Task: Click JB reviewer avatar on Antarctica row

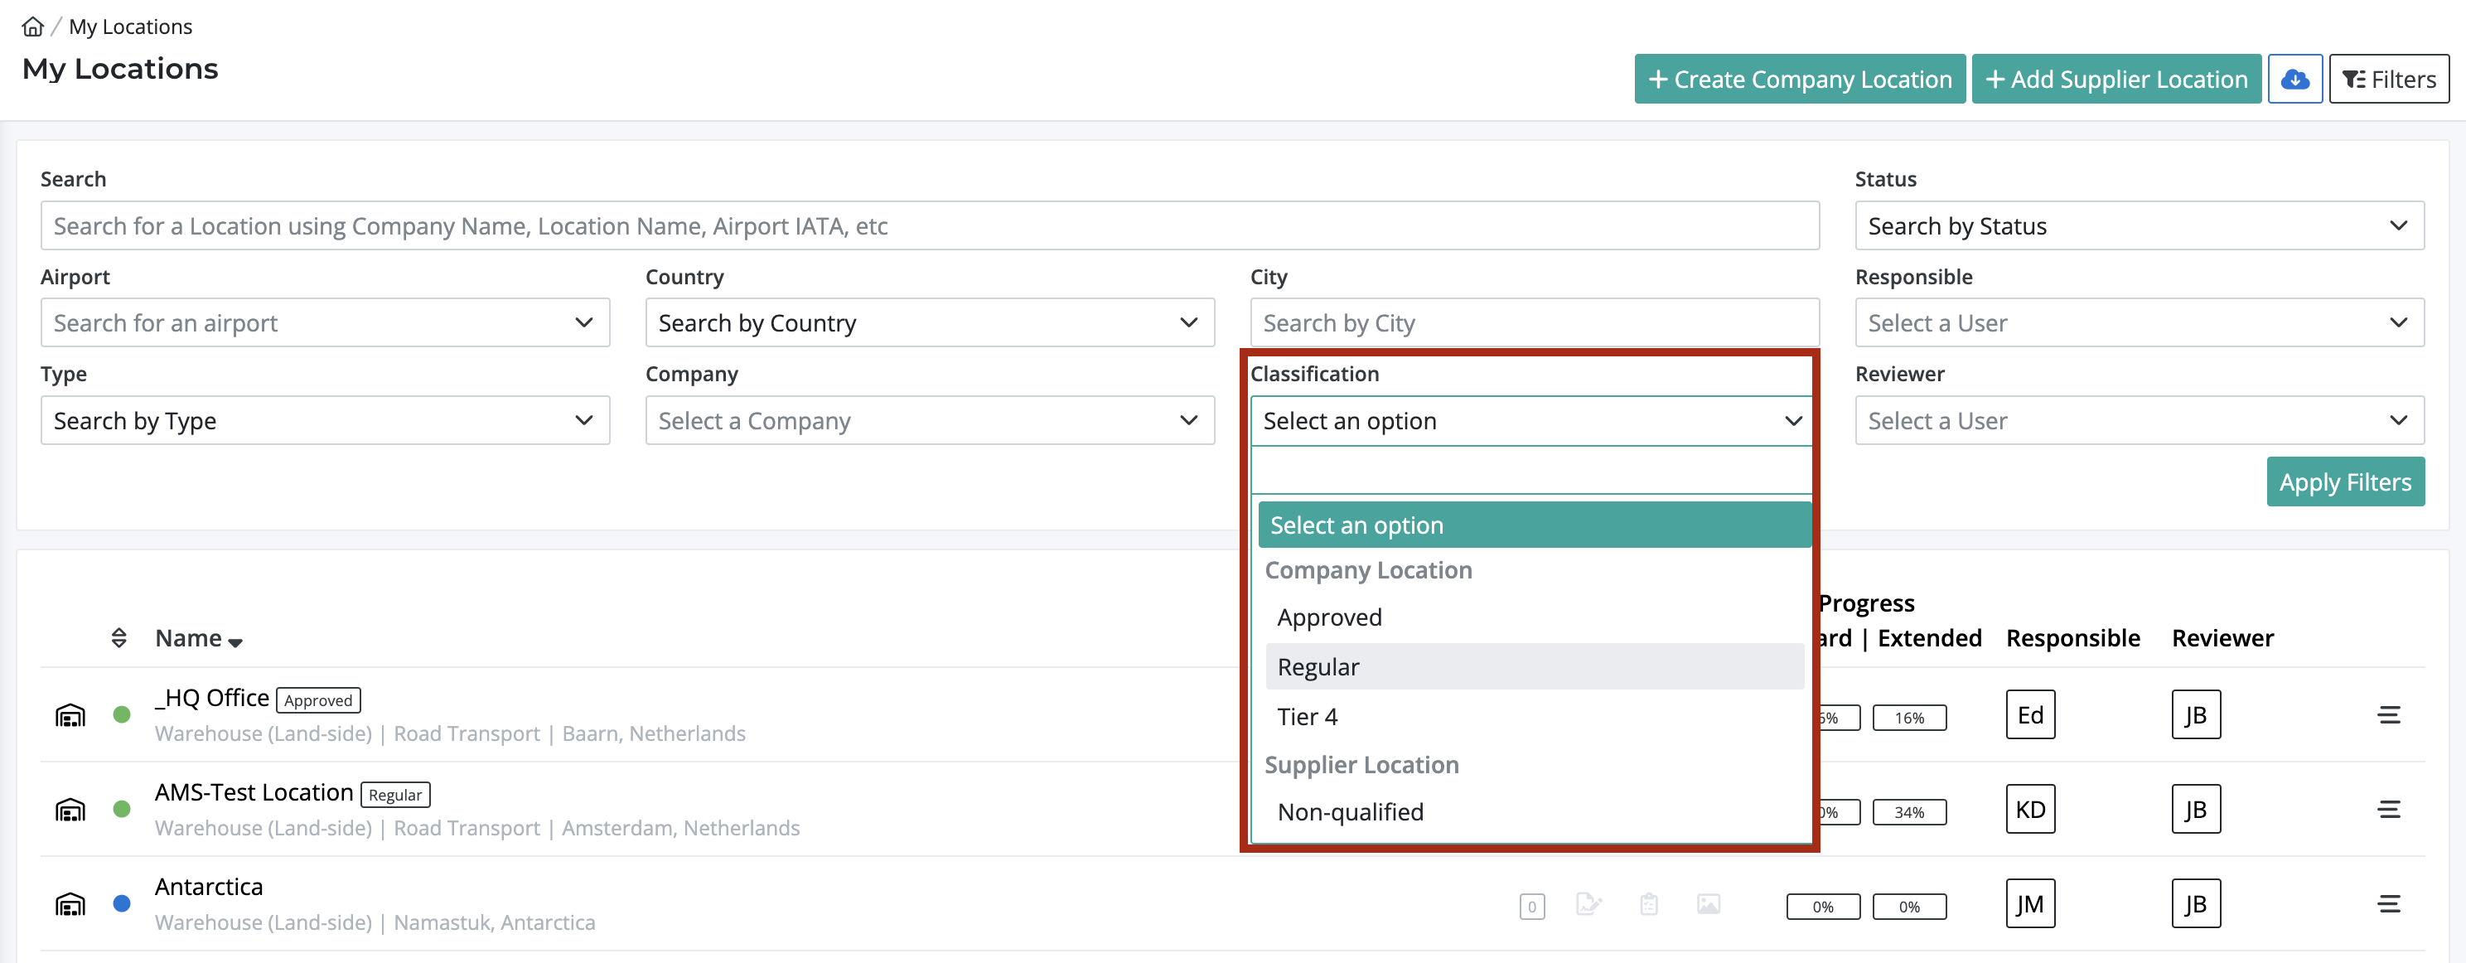Action: [2196, 905]
